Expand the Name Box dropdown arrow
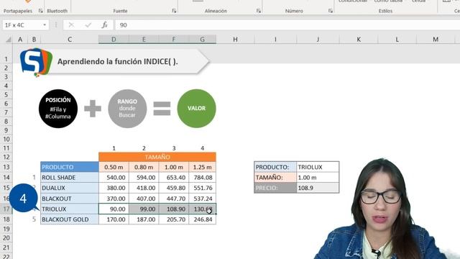This screenshot has height=259, width=460. click(x=45, y=25)
